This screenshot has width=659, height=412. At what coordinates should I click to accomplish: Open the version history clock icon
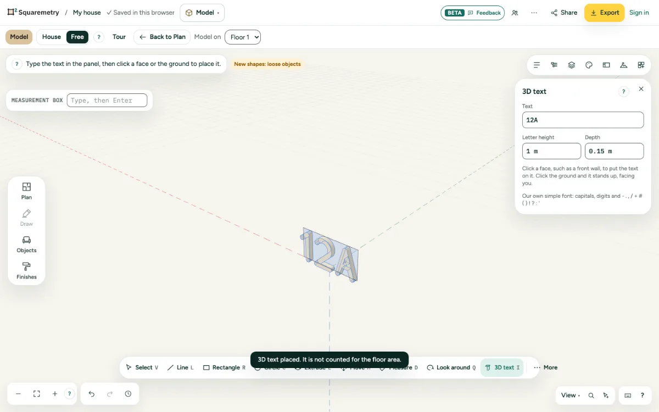pyautogui.click(x=128, y=394)
